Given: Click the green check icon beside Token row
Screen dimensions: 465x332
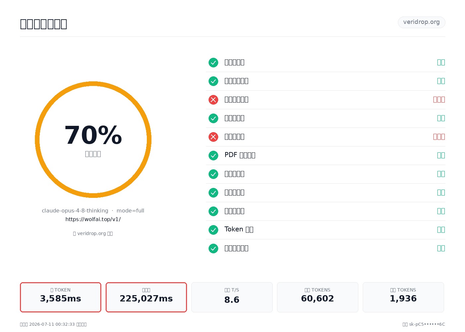Looking at the screenshot, I should tap(213, 230).
